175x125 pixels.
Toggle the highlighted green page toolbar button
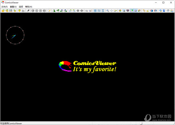pyautogui.click(x=132, y=10)
